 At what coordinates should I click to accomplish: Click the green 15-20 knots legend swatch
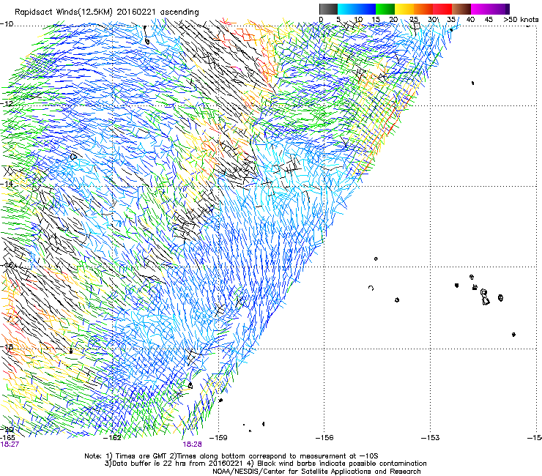point(385,9)
